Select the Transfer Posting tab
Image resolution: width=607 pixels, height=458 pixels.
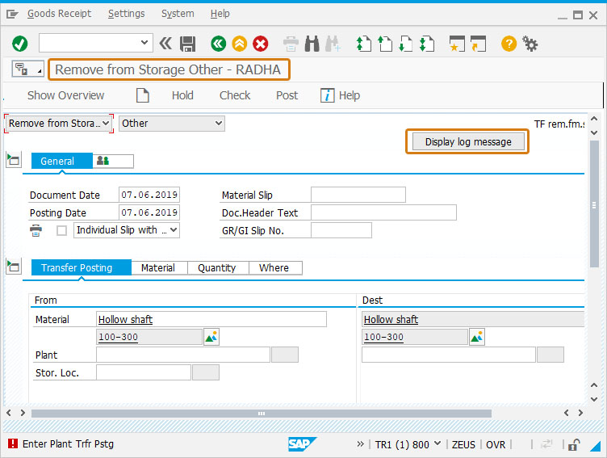82,267
